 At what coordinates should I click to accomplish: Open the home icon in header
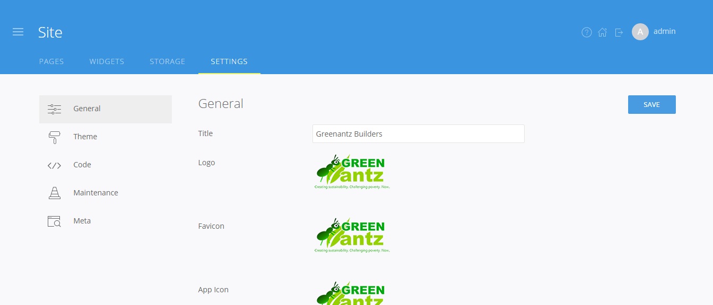[603, 32]
